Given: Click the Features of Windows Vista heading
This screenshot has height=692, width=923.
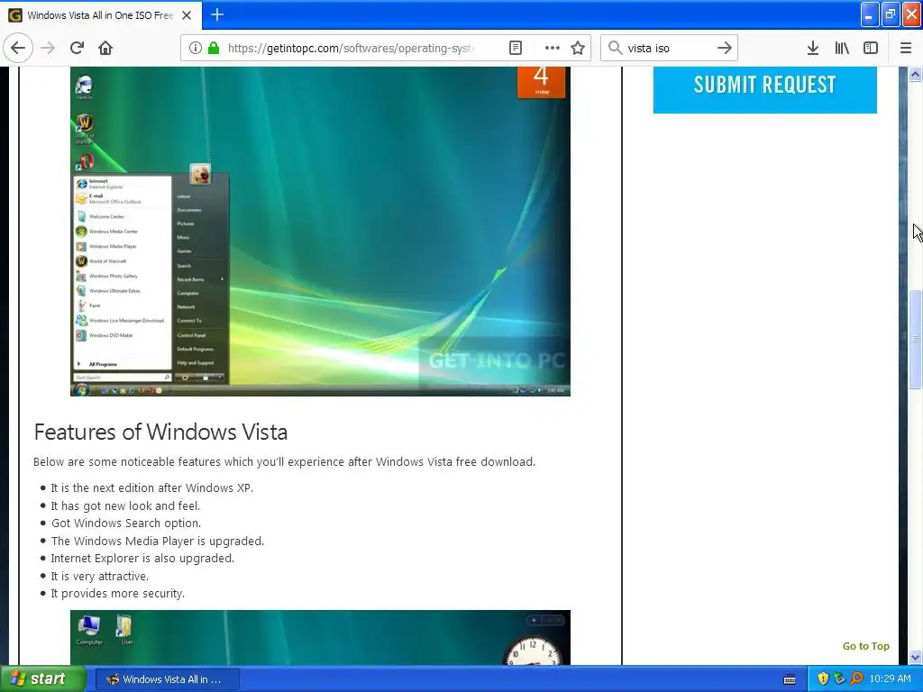Looking at the screenshot, I should [x=160, y=432].
